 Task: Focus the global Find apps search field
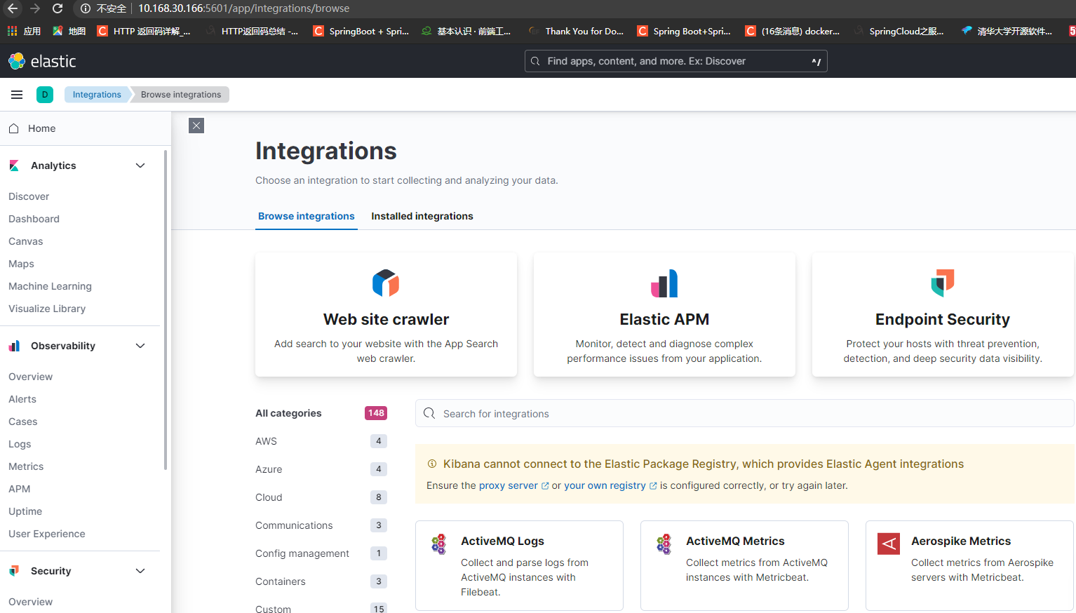click(675, 61)
